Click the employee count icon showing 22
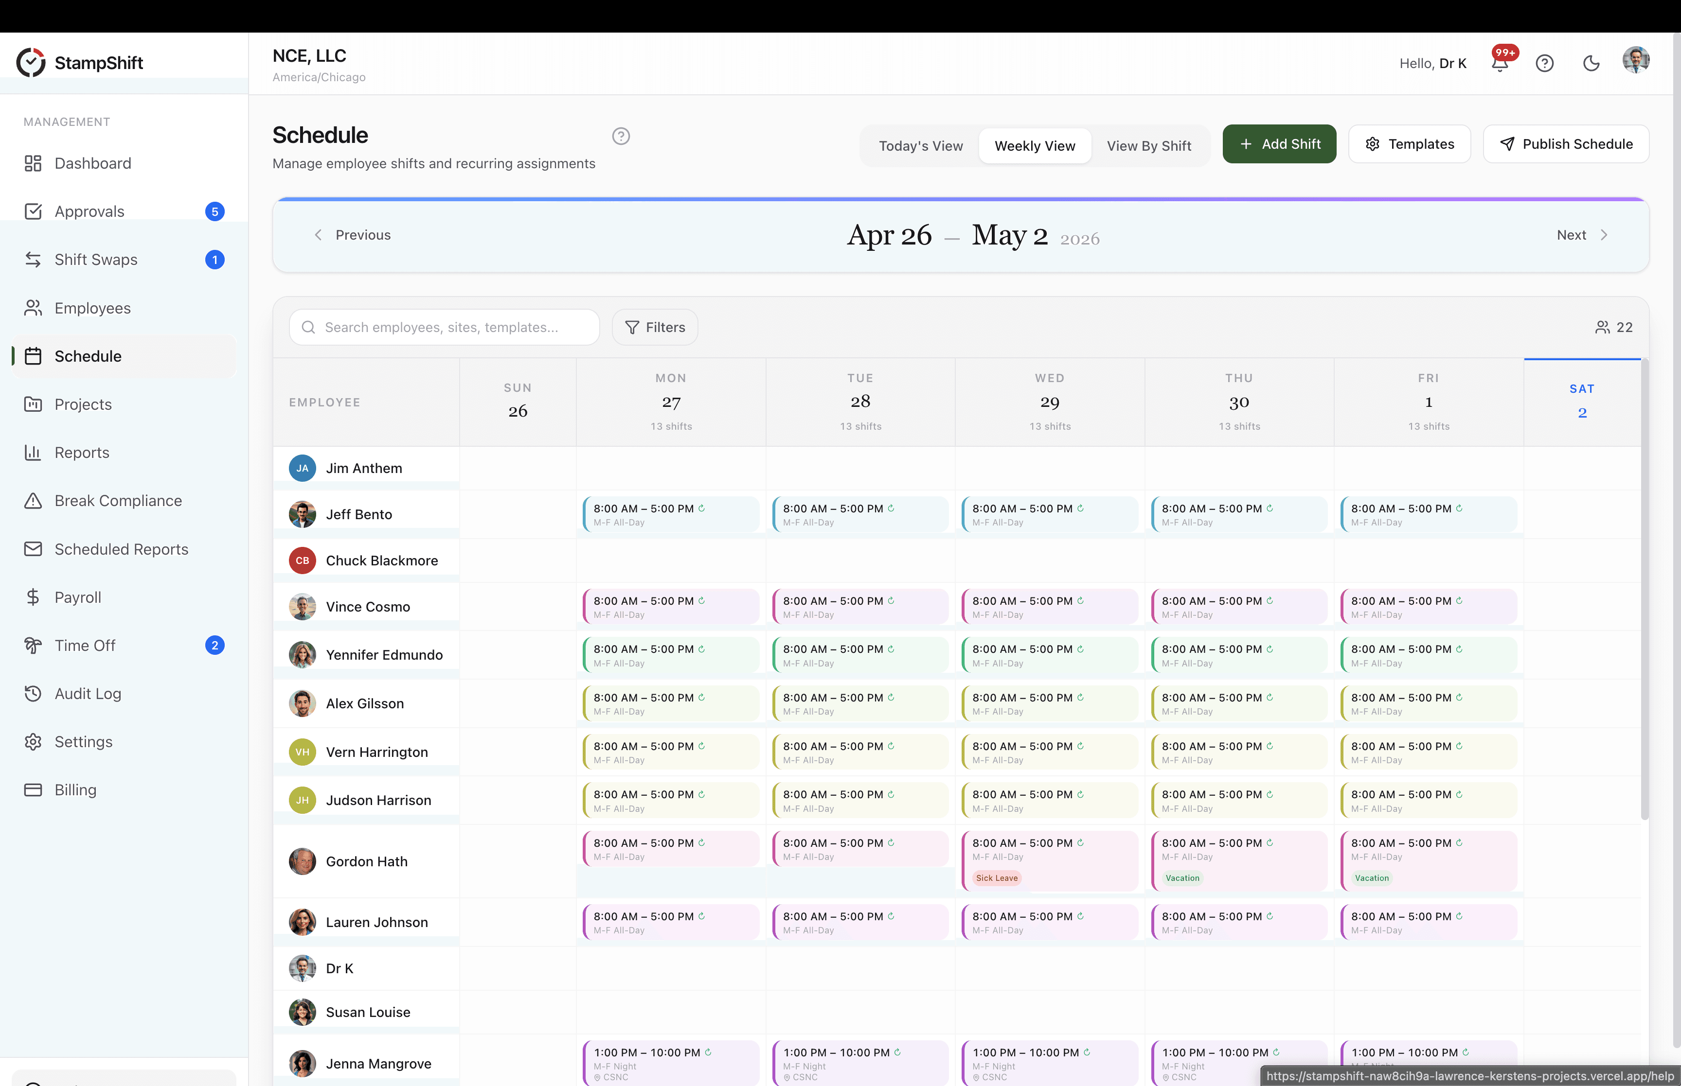Screen dimensions: 1681x1086 pyautogui.click(x=1602, y=327)
